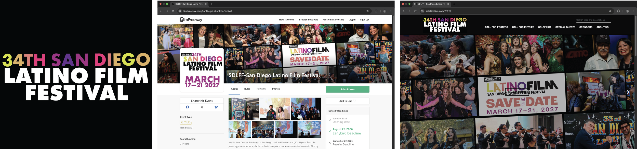The image size is (637, 149).
Task: Open SDLFF 2026 nav item
Action: [x=545, y=27]
